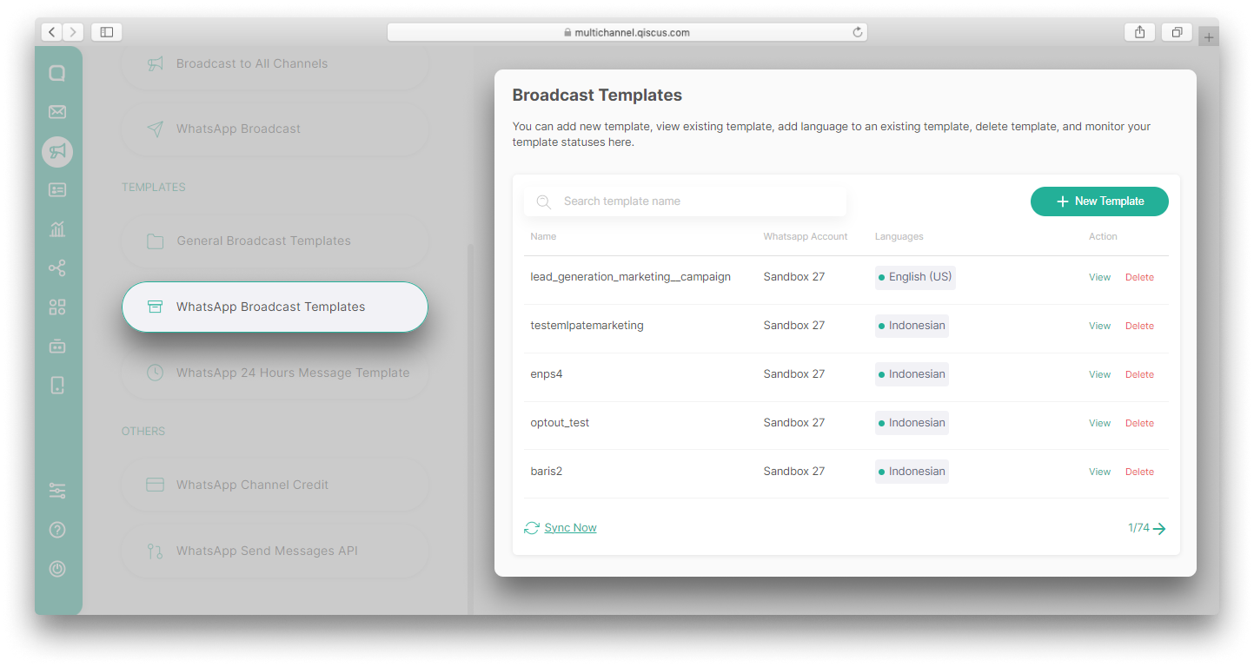Open the contacts card sidebar icon
This screenshot has height=667, width=1254.
point(57,190)
